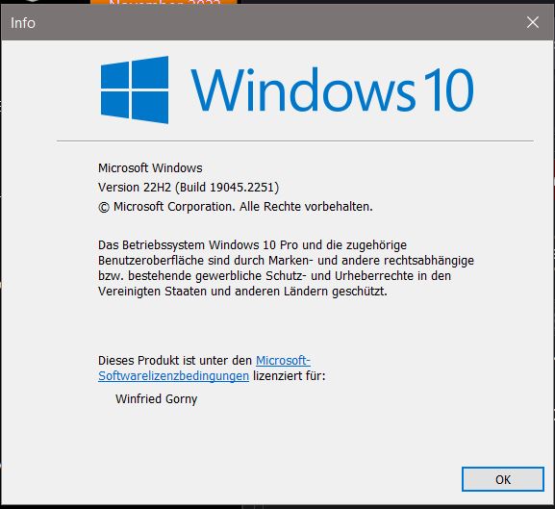The width and height of the screenshot is (555, 509).
Task: Click the 'Version 22H2' text
Action: point(135,187)
